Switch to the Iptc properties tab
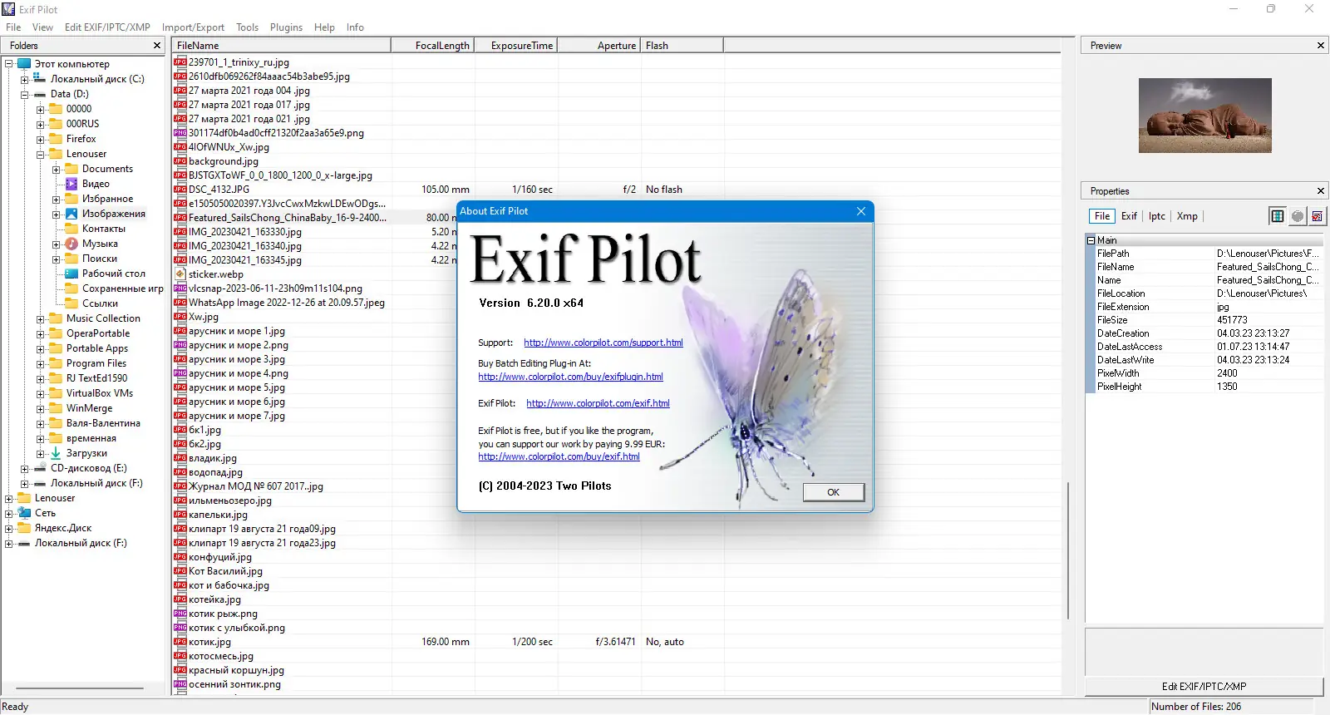The width and height of the screenshot is (1330, 715). click(x=1157, y=216)
